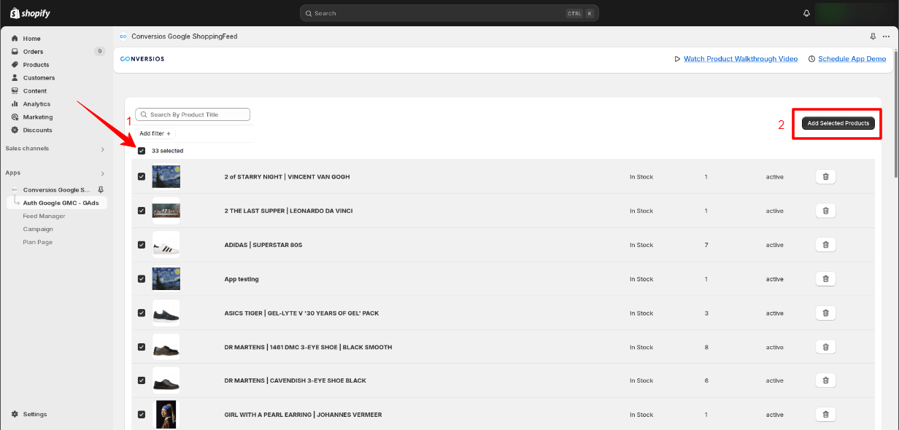Open the Add filter + dropdown
Viewport: 899px width, 430px height.
(155, 133)
